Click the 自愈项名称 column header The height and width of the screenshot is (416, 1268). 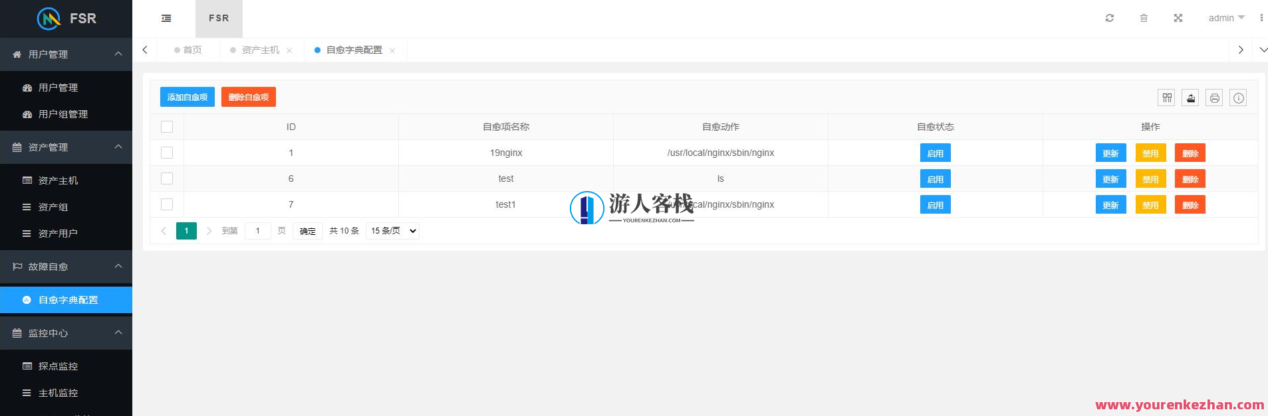506,127
